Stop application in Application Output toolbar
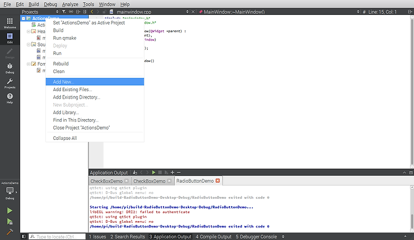The image size is (414, 240). click(160, 172)
